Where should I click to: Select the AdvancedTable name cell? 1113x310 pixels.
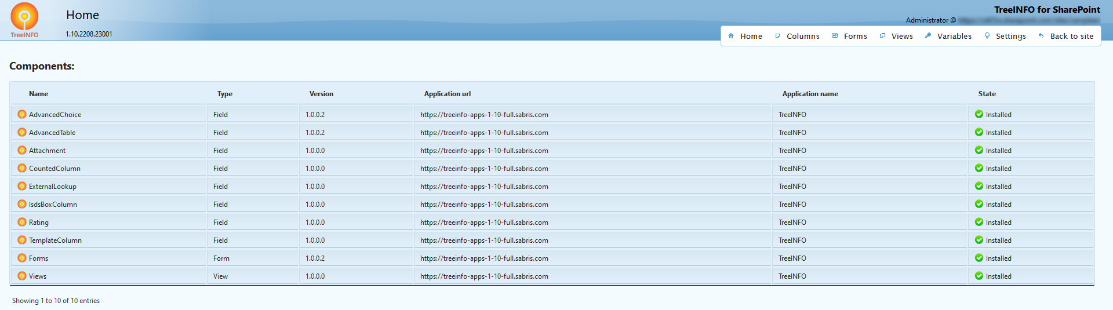coord(108,132)
